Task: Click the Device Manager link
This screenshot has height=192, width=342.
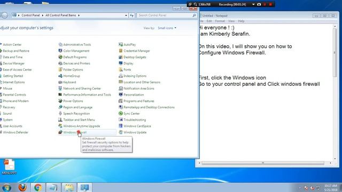Action: [x=13, y=63]
